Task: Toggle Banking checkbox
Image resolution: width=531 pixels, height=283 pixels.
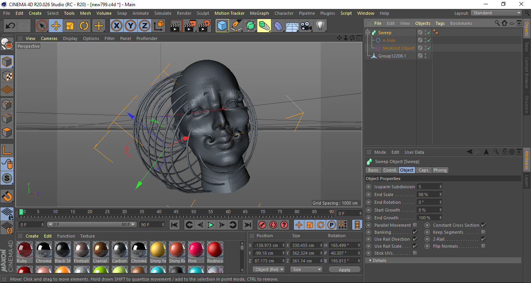Action: coord(415,232)
